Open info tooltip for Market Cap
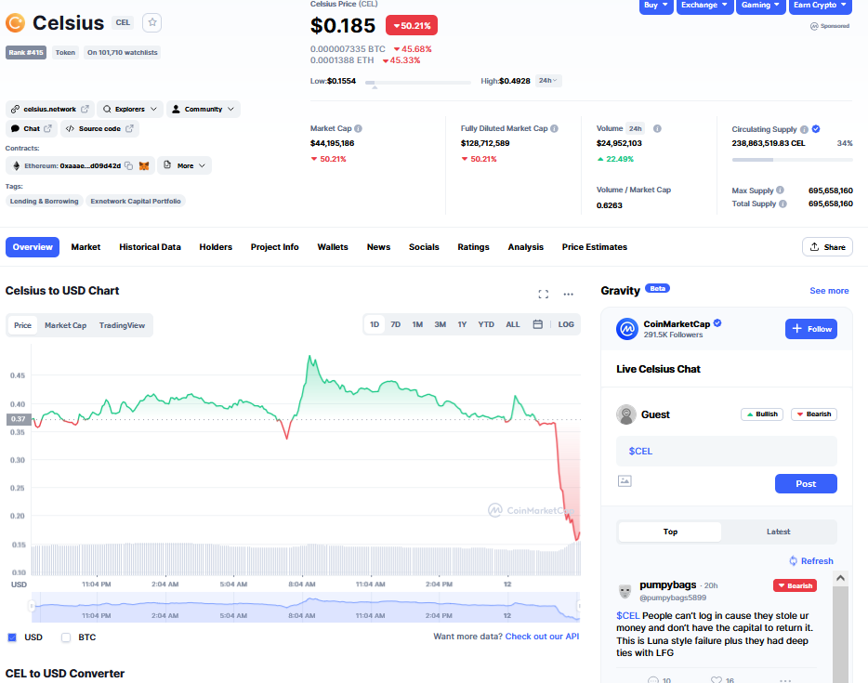 (x=358, y=128)
